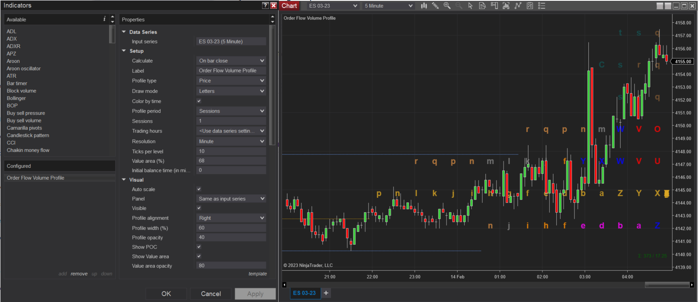Open the Profile type dropdown
Viewport: 699px width, 302px height.
tap(231, 81)
